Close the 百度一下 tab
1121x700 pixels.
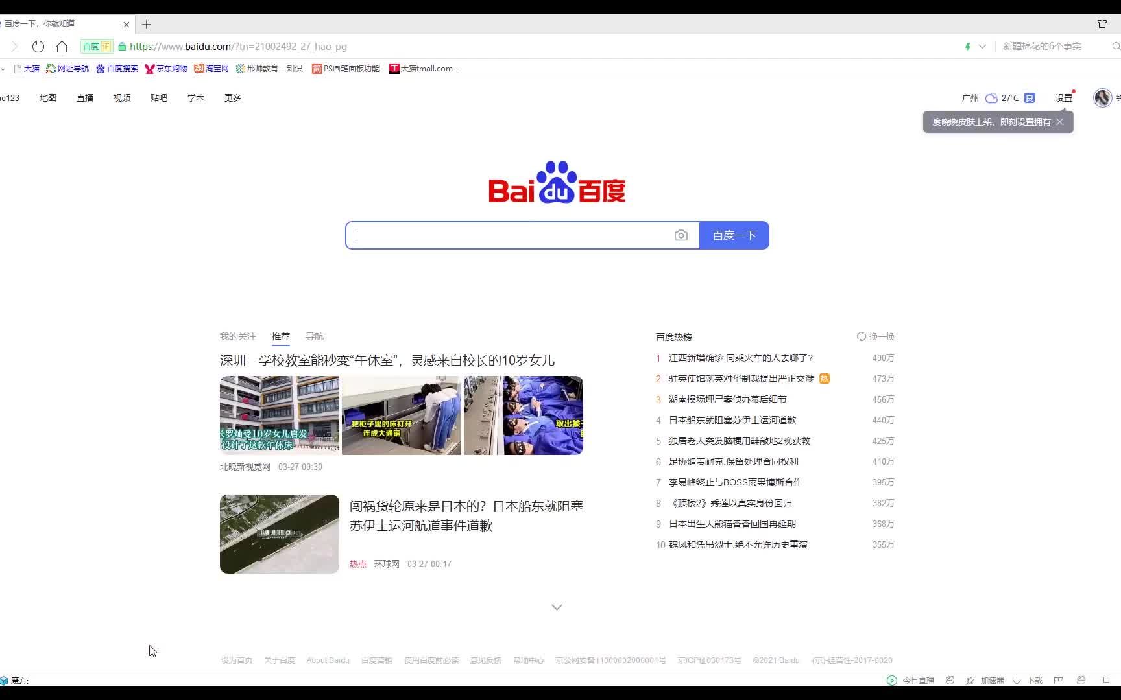[127, 24]
